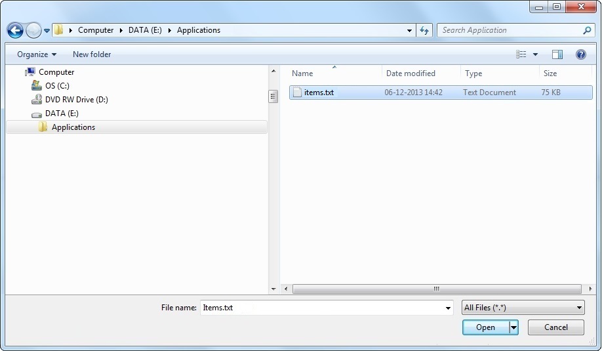Click the Help question mark icon

pyautogui.click(x=580, y=54)
